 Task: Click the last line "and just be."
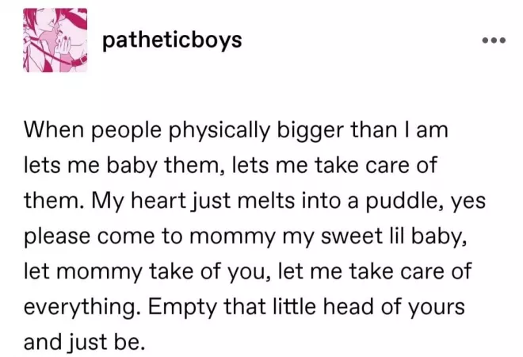coord(85,343)
